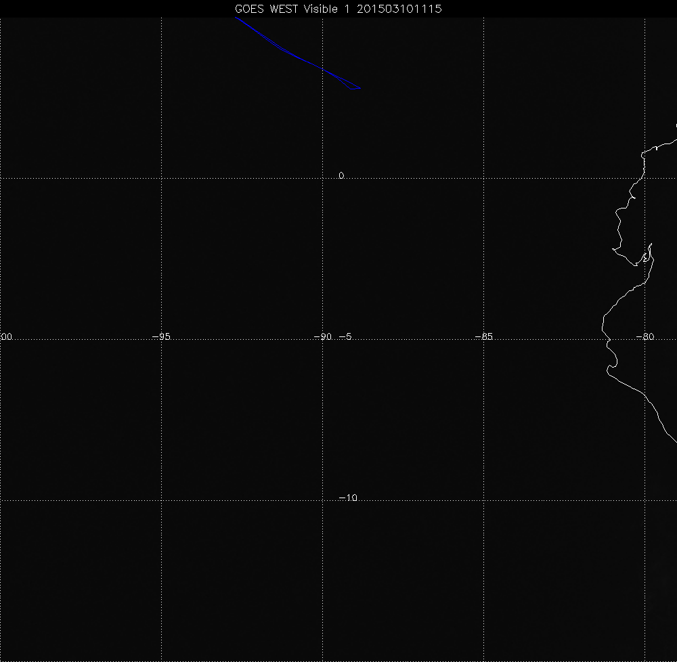Click the 0 latitude label
Image resolution: width=677 pixels, height=662 pixels.
[341, 176]
